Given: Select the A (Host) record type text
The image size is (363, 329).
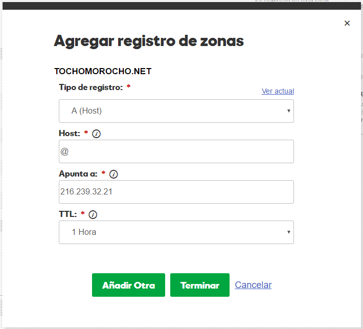Looking at the screenshot, I should (x=87, y=111).
